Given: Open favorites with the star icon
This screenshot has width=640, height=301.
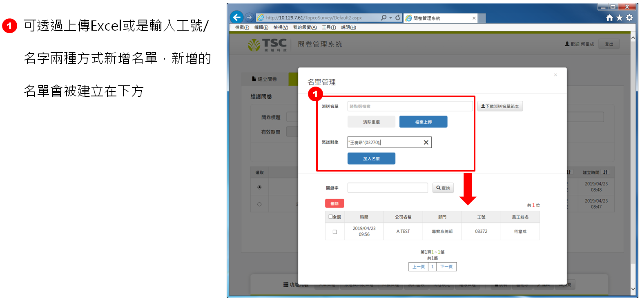Looking at the screenshot, I should [x=619, y=18].
